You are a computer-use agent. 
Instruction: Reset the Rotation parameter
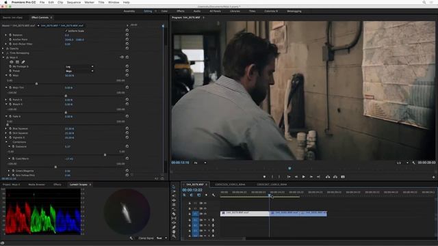pyautogui.click(x=127, y=35)
